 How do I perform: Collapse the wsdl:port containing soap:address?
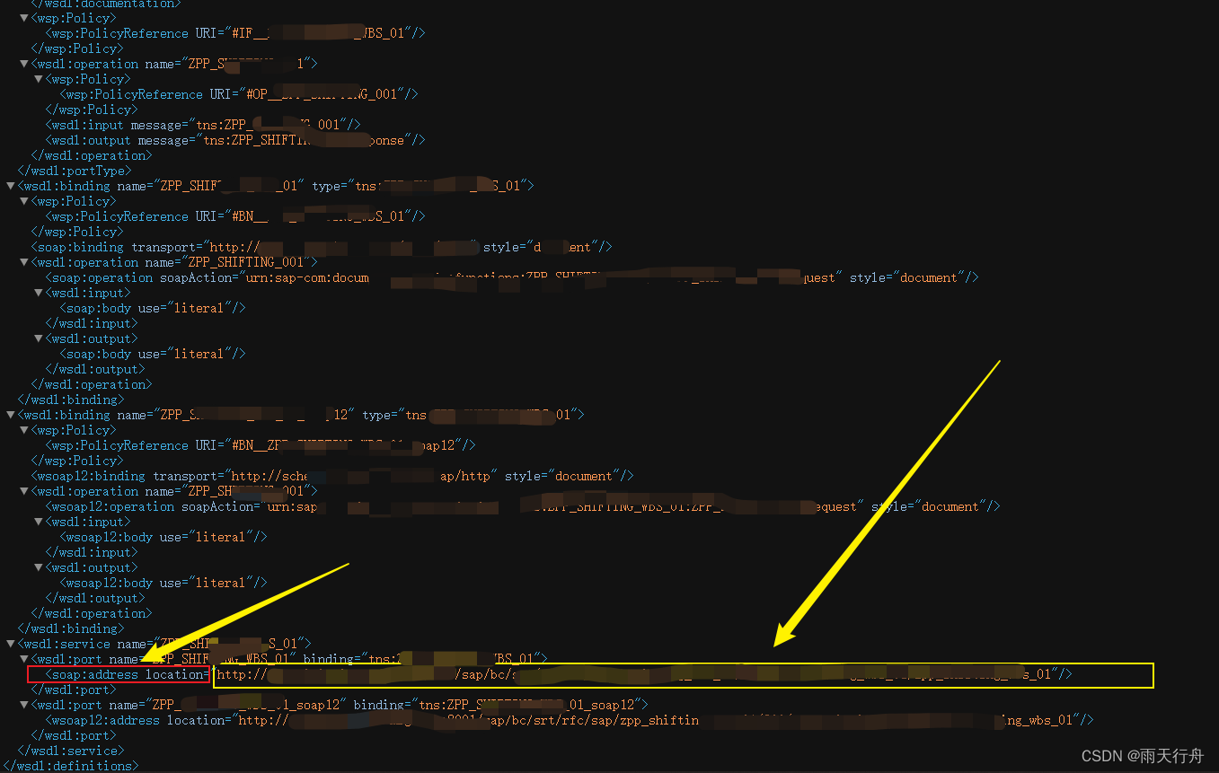coord(25,659)
